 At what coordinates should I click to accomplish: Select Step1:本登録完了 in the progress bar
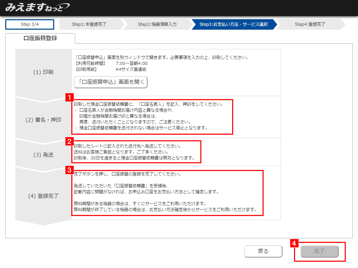tap(89, 24)
